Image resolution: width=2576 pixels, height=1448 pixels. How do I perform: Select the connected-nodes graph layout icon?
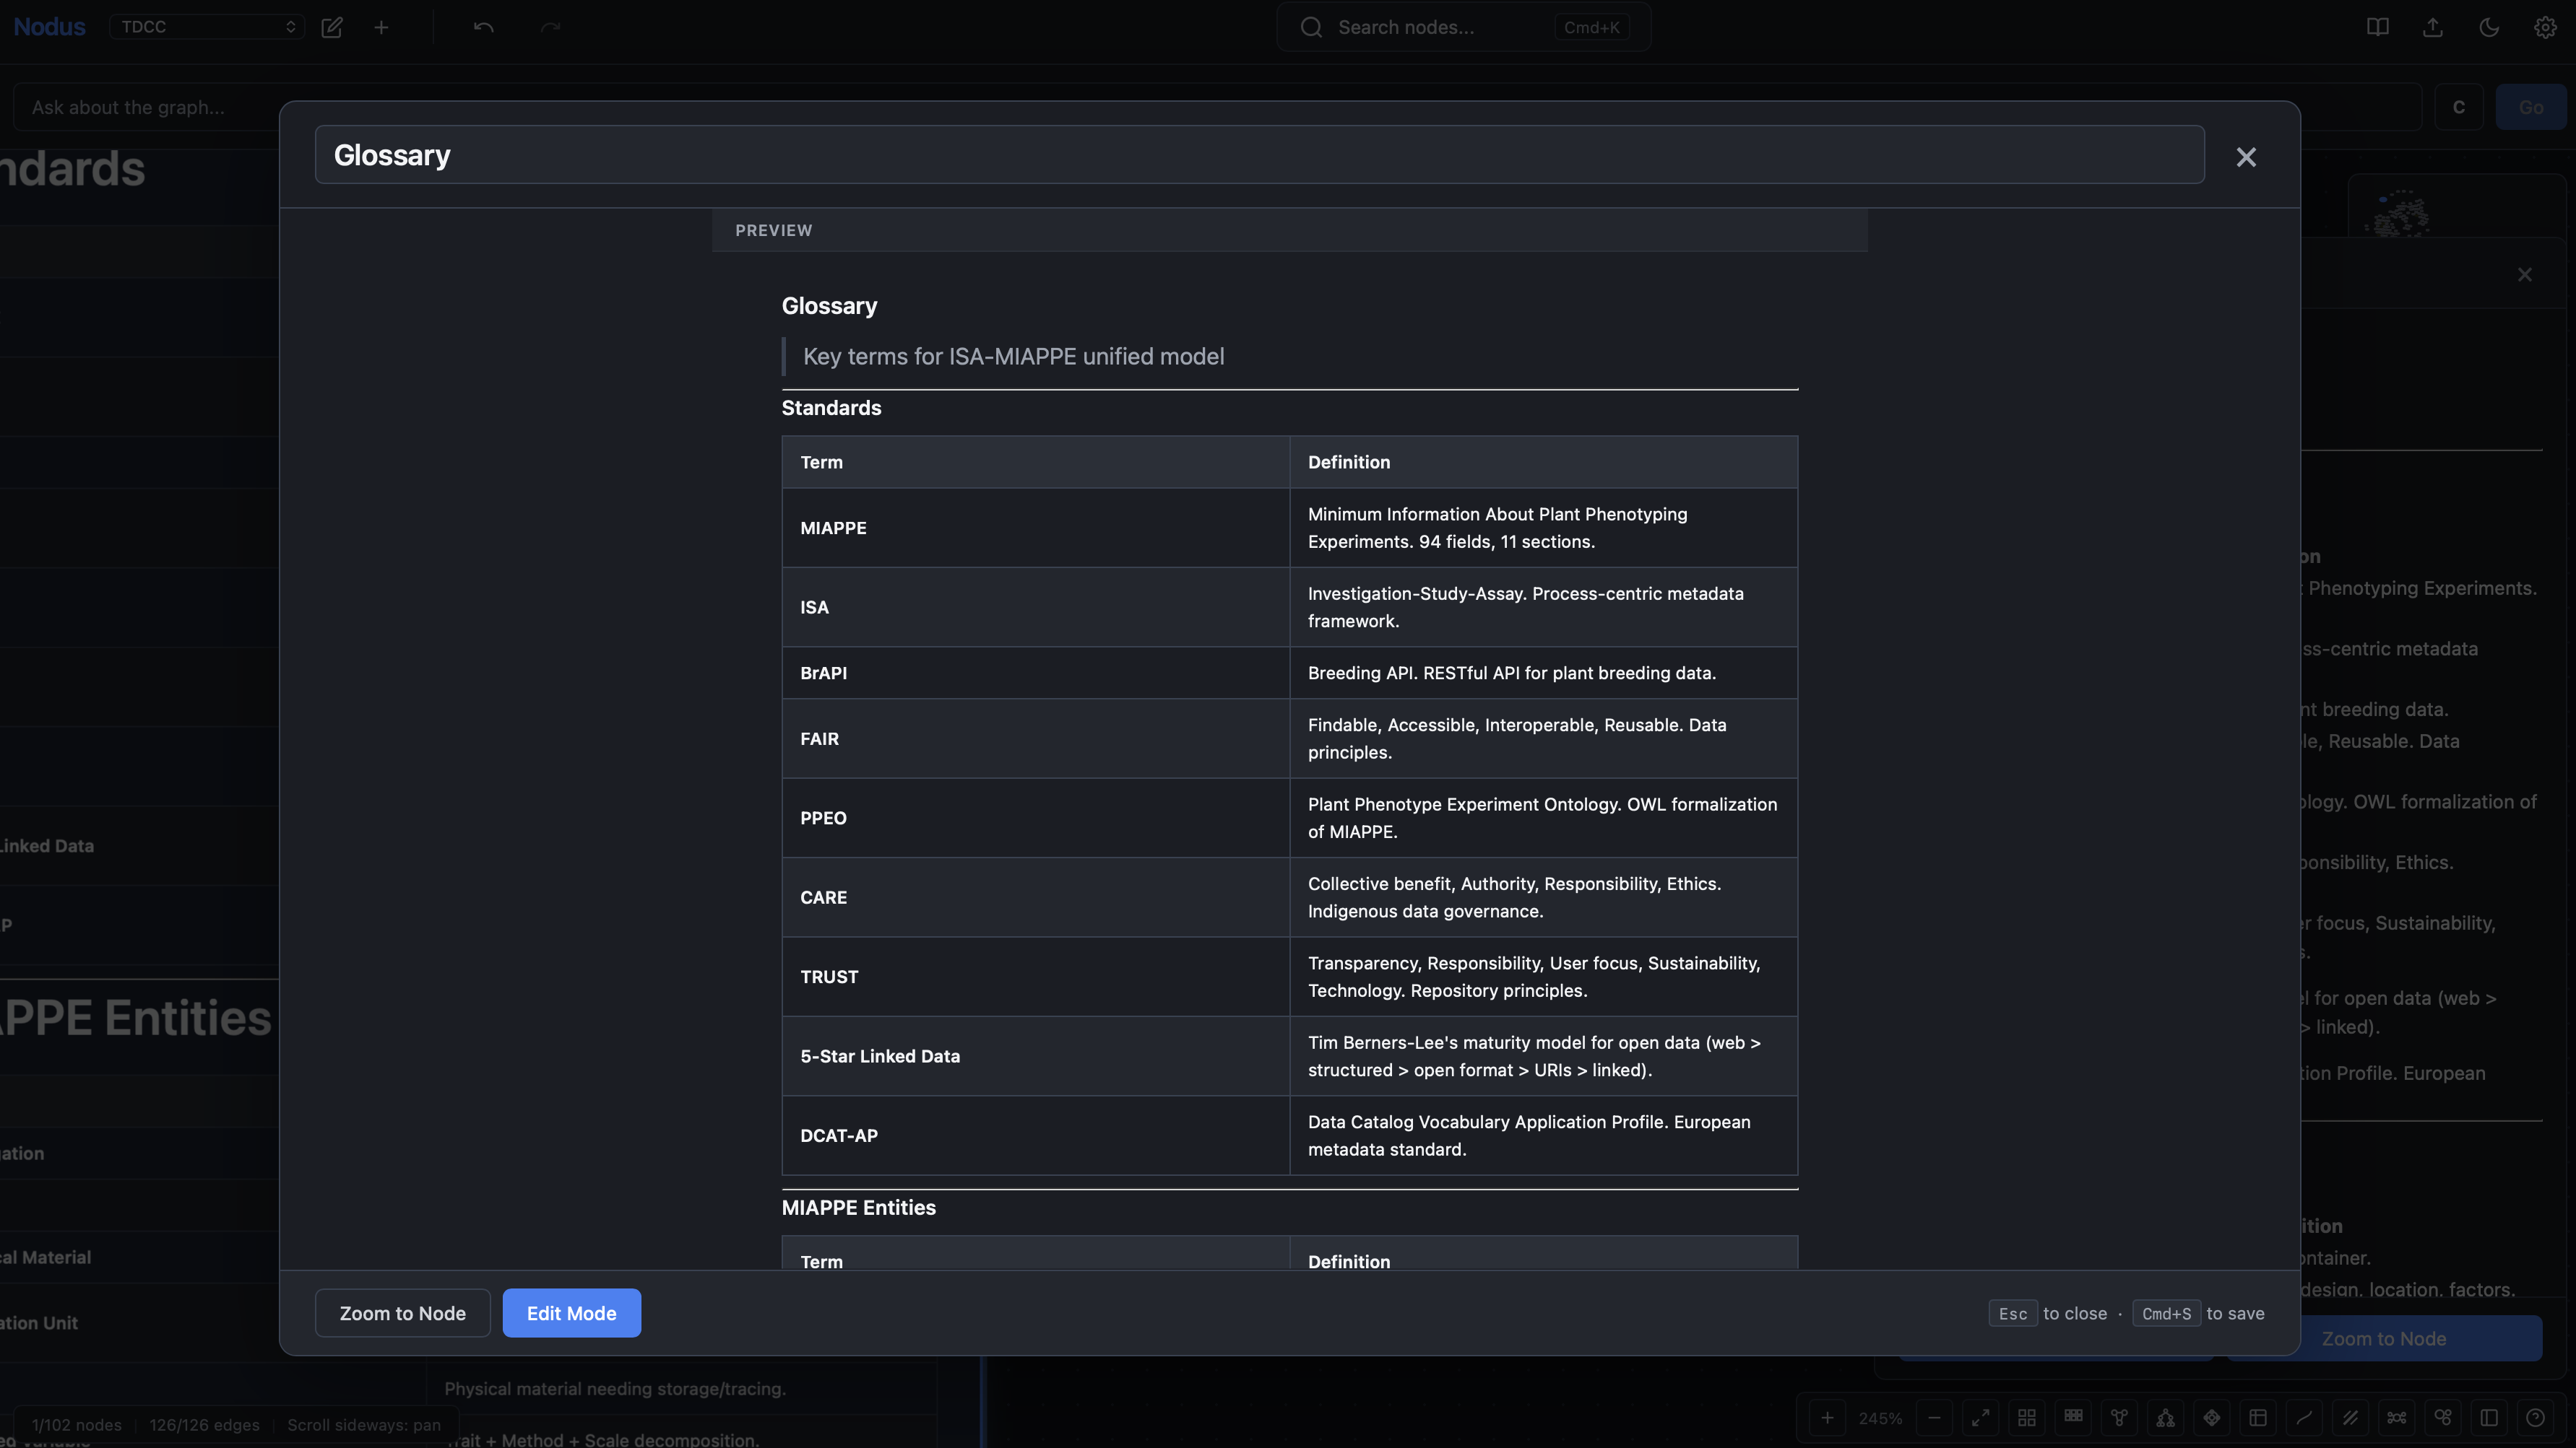point(2119,1418)
